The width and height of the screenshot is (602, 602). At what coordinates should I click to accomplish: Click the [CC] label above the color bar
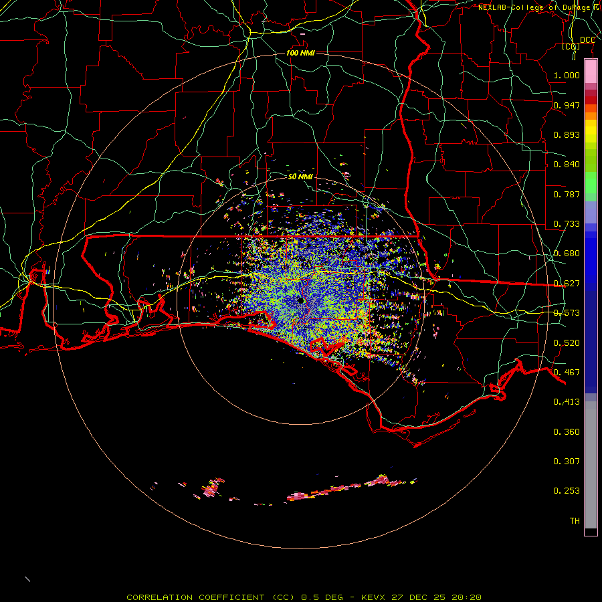coord(571,47)
